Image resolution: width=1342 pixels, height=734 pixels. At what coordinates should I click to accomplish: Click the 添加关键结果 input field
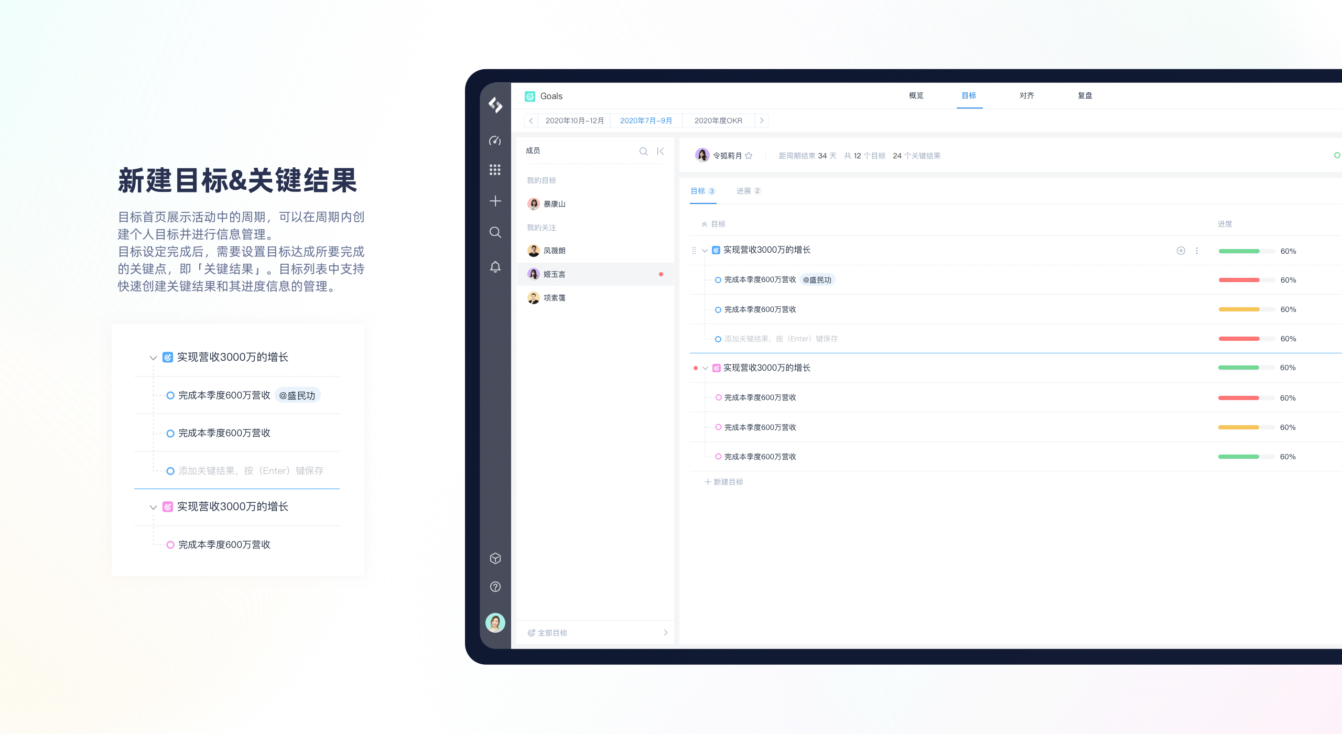point(781,339)
